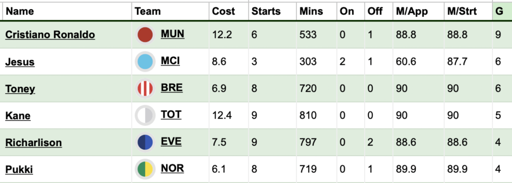
Task: Sort table by Cost column header
Action: [x=223, y=11]
